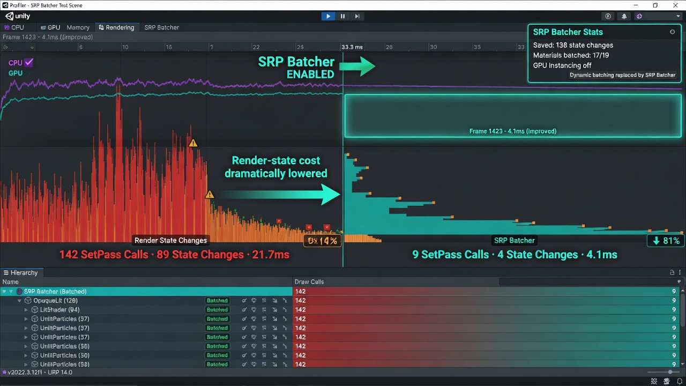Open the account dropdown at top right
686x386 pixels.
pos(658,16)
